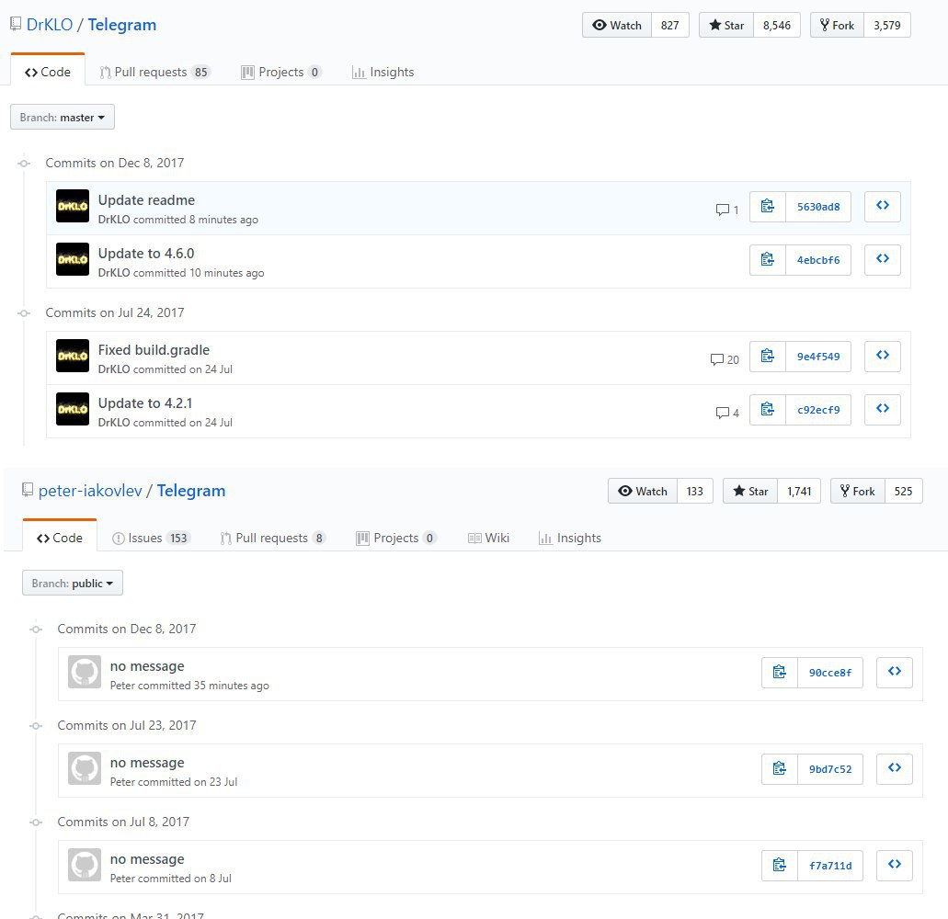Open commit hash 4ebcbf6

[818, 260]
